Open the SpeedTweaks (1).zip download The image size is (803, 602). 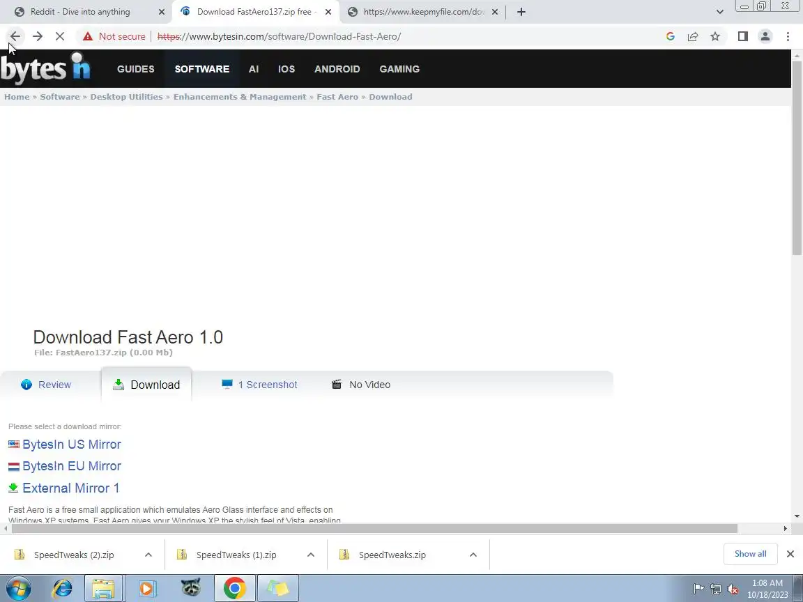(x=236, y=555)
